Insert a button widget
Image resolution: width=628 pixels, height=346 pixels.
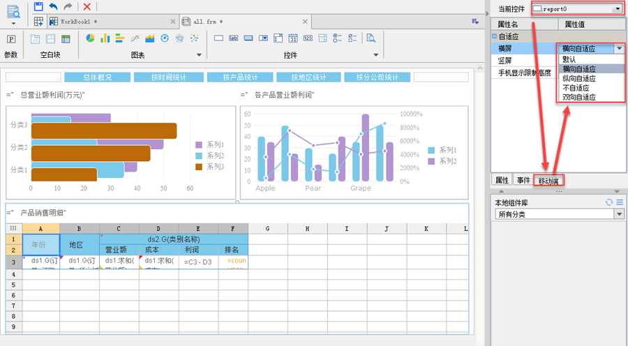pos(248,38)
